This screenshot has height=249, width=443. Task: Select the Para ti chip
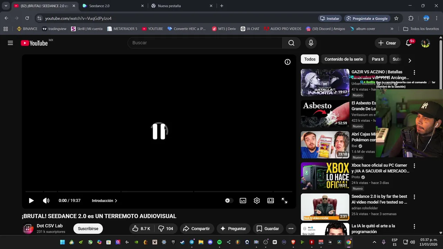click(378, 59)
